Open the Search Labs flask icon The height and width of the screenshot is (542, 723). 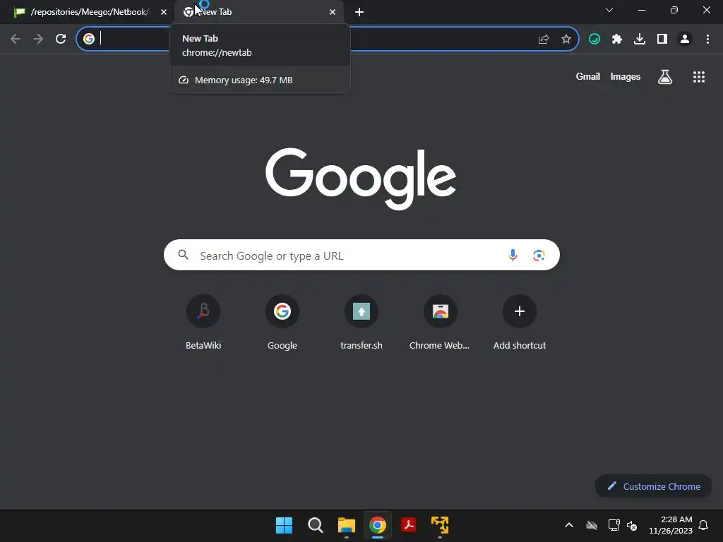click(665, 77)
